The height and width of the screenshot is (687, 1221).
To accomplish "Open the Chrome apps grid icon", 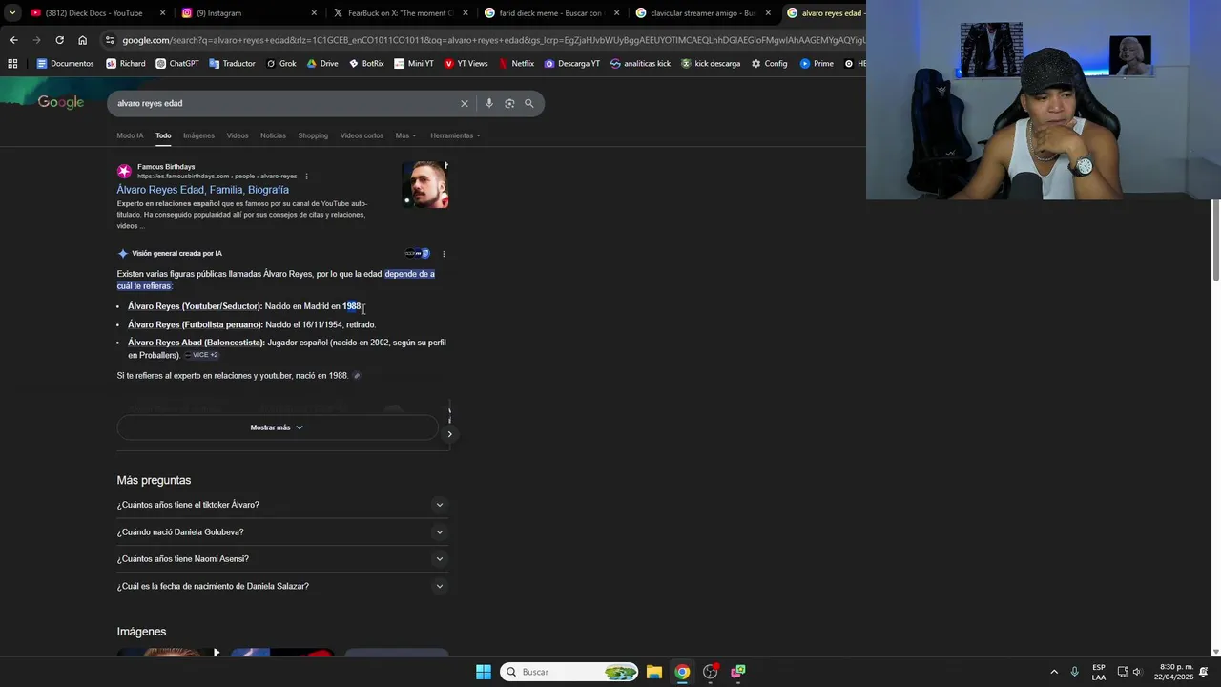I will click(12, 64).
